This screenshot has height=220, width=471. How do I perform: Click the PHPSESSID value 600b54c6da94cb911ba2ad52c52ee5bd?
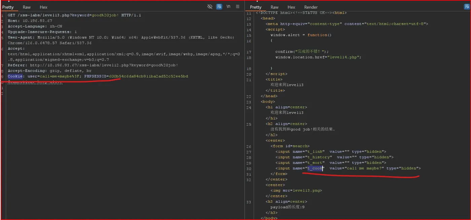click(x=149, y=76)
